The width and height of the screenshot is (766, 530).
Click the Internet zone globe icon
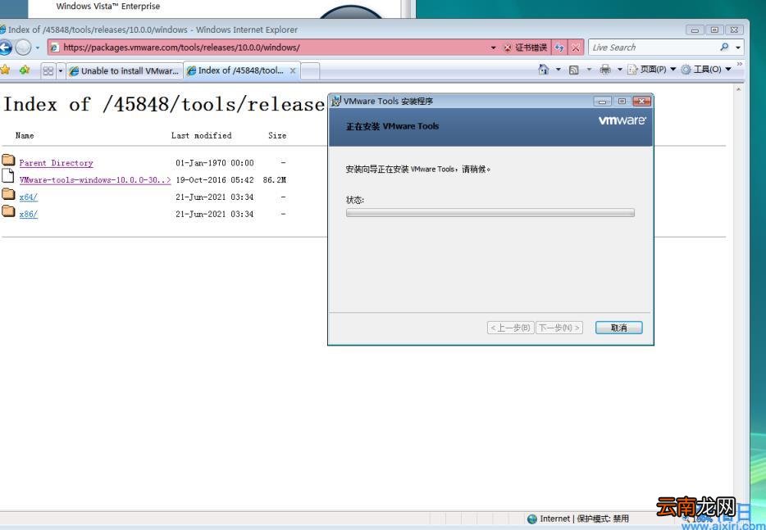click(532, 519)
